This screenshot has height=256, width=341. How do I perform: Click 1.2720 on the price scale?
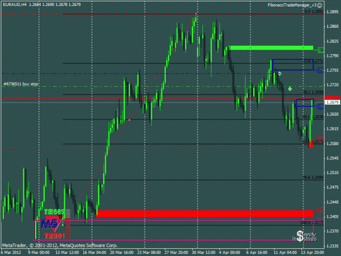coord(332,85)
